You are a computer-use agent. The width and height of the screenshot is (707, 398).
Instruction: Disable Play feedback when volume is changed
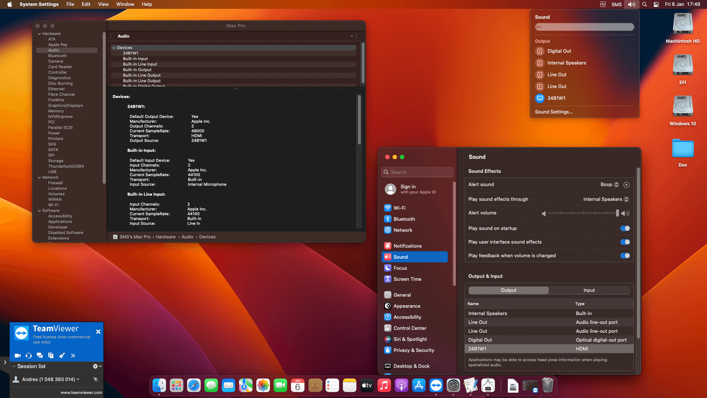coord(625,255)
